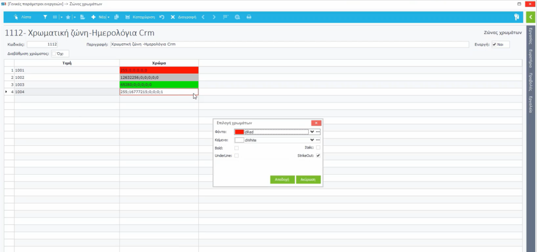This screenshot has width=537, height=252.
Task: Click the copy record icon
Action: point(116,17)
